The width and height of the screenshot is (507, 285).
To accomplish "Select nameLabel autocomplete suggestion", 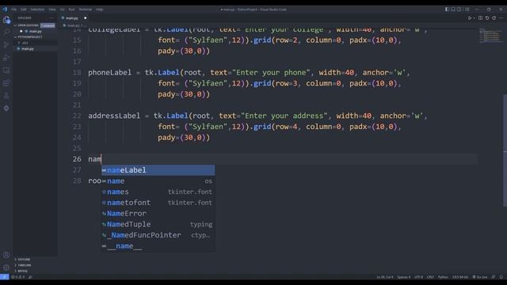I will tap(158, 170).
